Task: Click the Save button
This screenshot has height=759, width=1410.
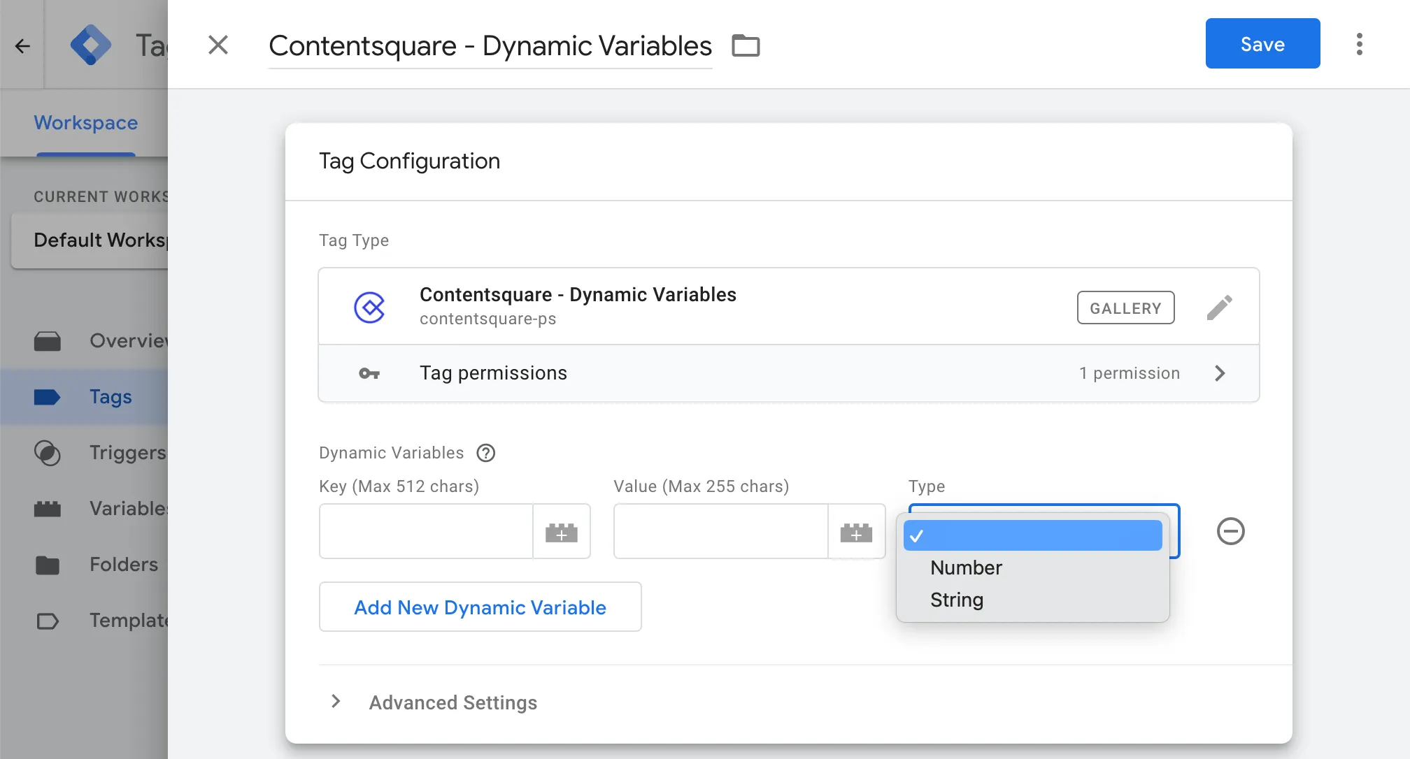Action: (x=1262, y=44)
